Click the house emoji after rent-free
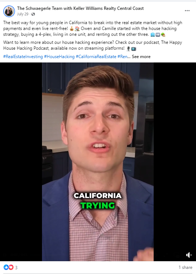The height and width of the screenshot is (274, 196). (x=77, y=28)
